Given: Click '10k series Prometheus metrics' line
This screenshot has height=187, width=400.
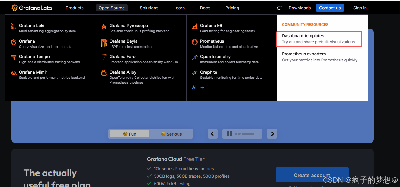Looking at the screenshot, I should [x=184, y=169].
